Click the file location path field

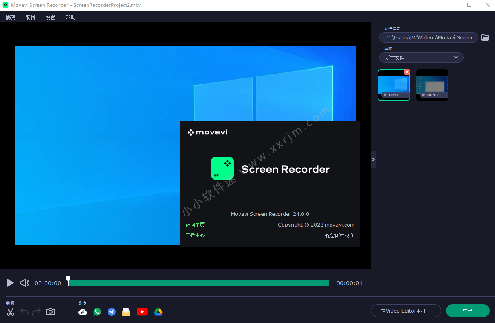(x=429, y=37)
